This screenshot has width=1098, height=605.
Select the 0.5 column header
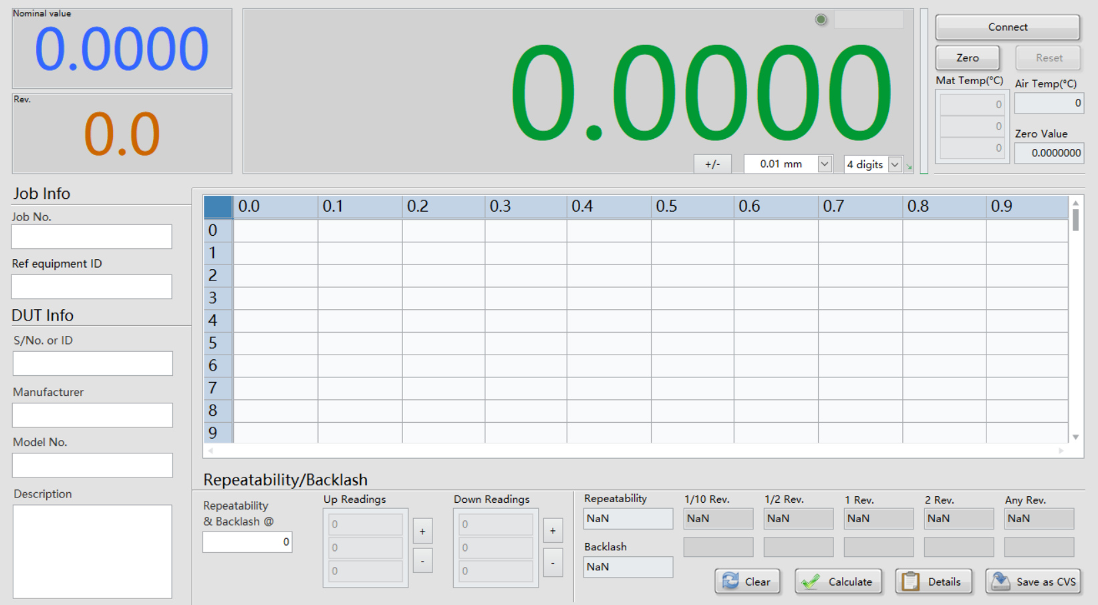(692, 206)
